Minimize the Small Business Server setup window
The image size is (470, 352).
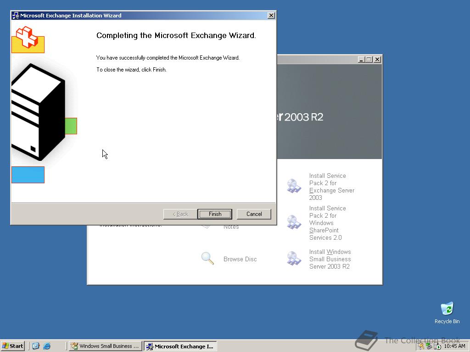362,60
